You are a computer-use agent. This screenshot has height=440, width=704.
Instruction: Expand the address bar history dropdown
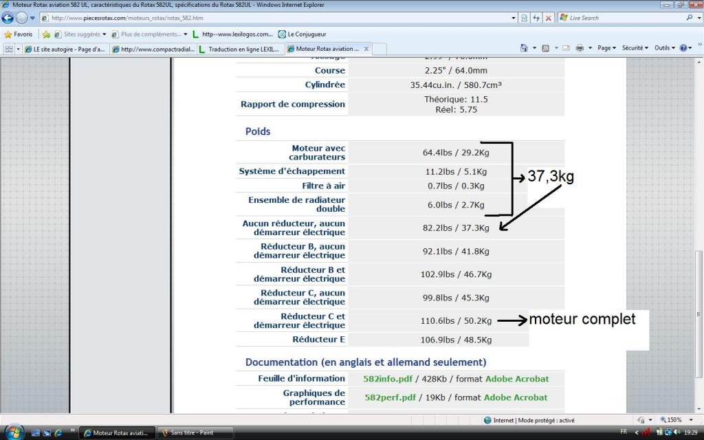click(514, 18)
